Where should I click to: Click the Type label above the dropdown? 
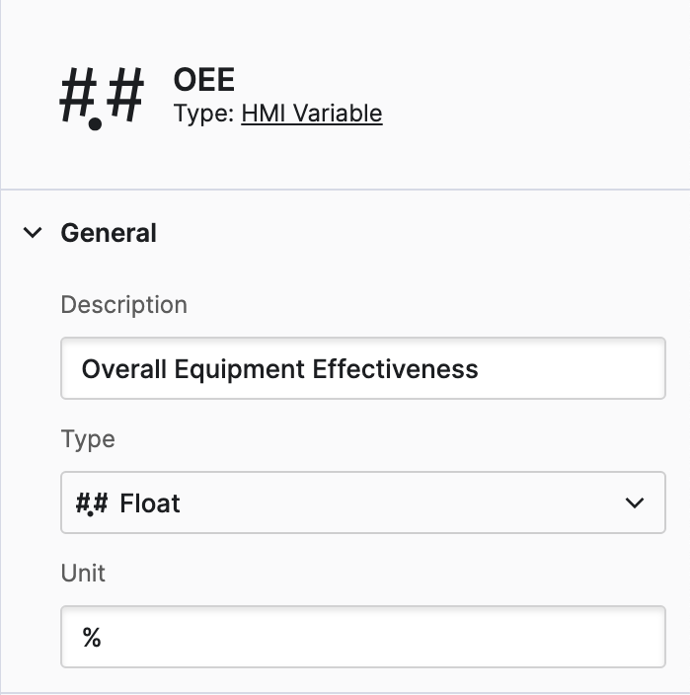tap(88, 438)
